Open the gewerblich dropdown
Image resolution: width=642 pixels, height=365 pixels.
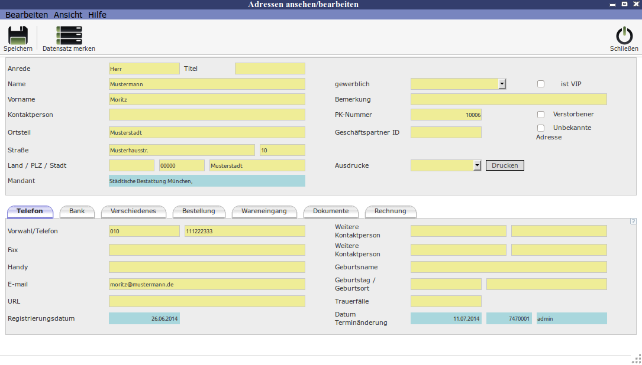(502, 84)
